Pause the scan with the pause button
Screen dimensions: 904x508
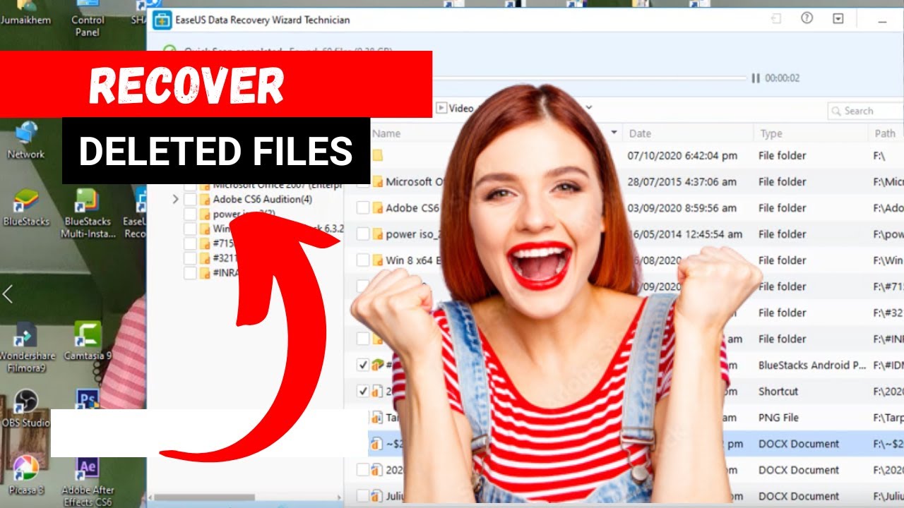(x=756, y=78)
